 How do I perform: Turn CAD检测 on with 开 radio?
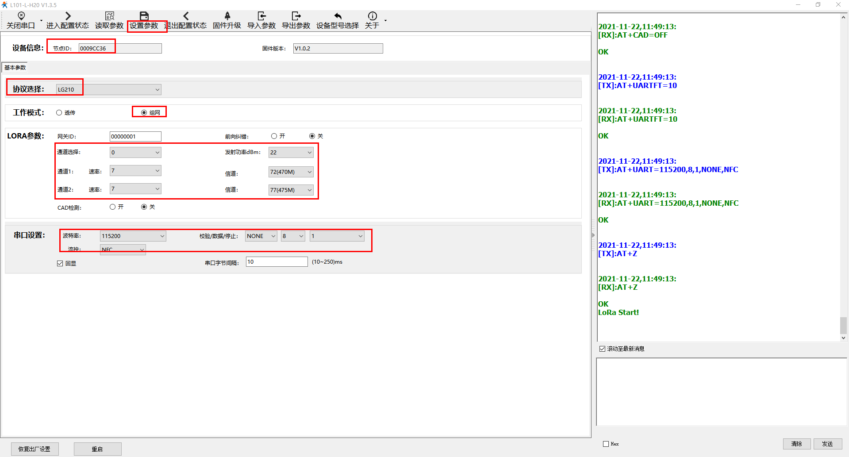coord(113,207)
